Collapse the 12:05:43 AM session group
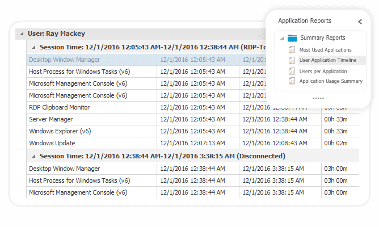Viewport: 379px width, 227px height. (x=33, y=47)
